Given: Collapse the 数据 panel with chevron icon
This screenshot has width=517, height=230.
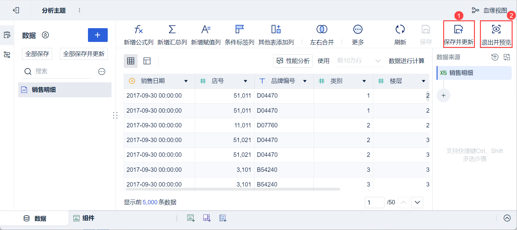Looking at the screenshot, I should coord(46,35).
